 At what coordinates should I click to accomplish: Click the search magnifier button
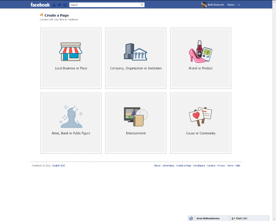point(142,5)
